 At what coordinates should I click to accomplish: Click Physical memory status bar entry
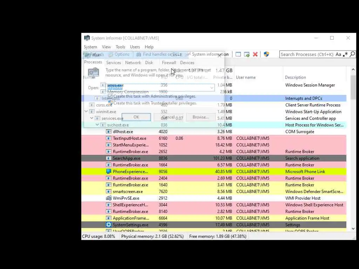[x=152, y=236]
